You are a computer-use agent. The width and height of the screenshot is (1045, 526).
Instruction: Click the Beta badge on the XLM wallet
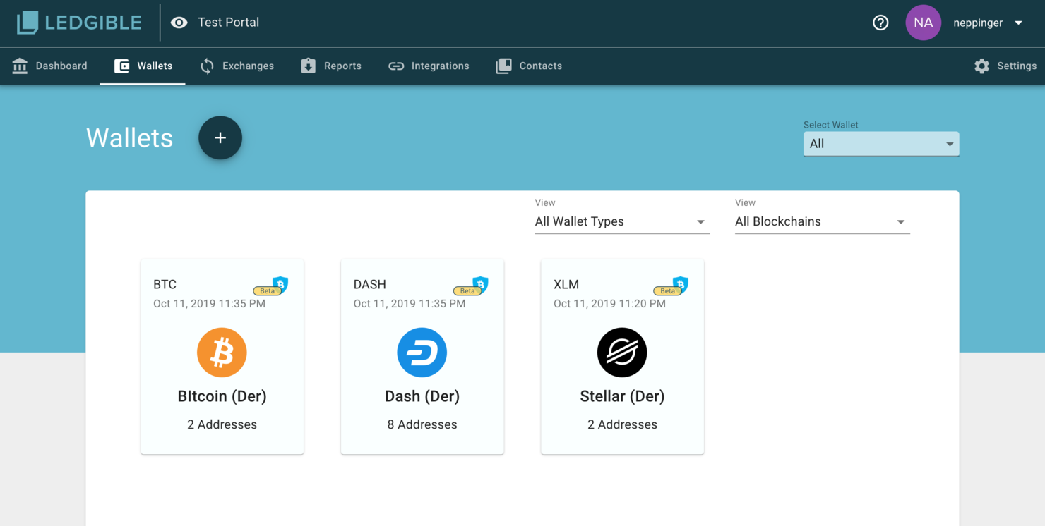pos(668,290)
